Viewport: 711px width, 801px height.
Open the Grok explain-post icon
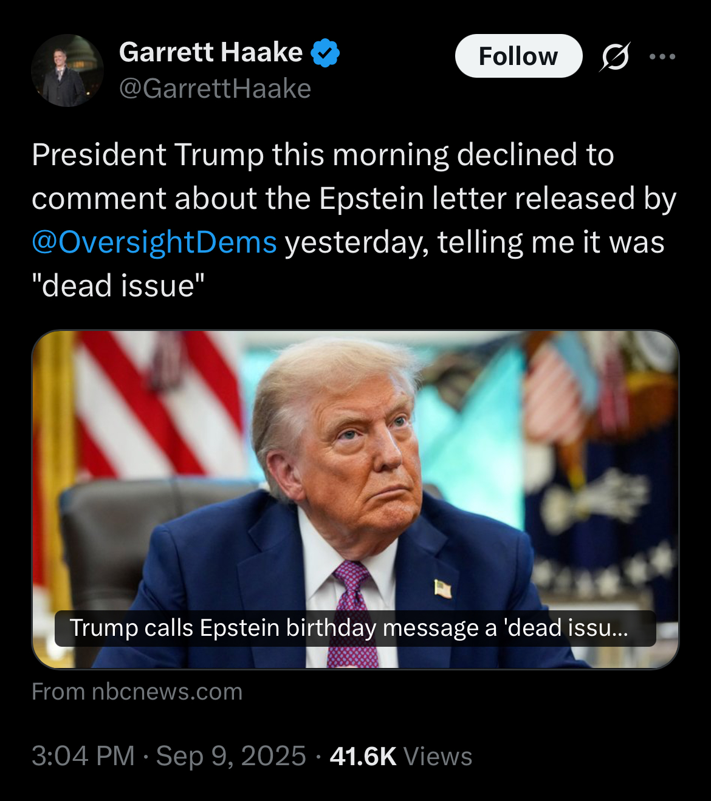tap(615, 56)
